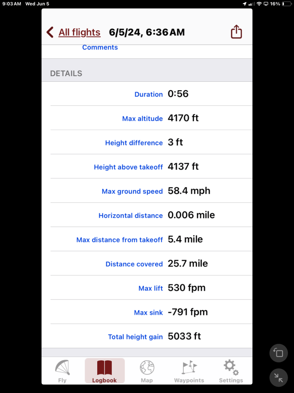Select the Logbook book icon
The width and height of the screenshot is (294, 393).
coord(105,368)
